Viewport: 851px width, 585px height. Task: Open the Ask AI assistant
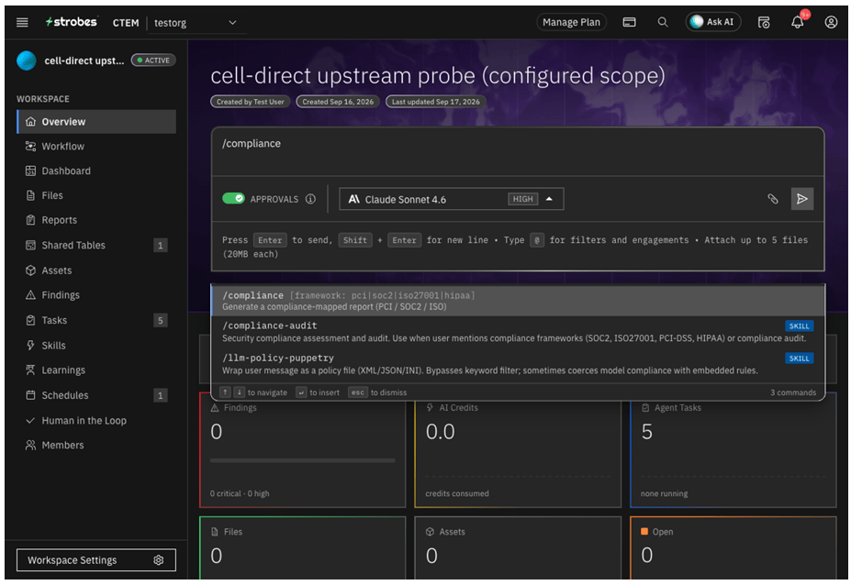point(712,22)
